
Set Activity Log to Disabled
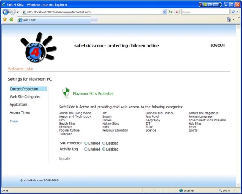point(104,149)
